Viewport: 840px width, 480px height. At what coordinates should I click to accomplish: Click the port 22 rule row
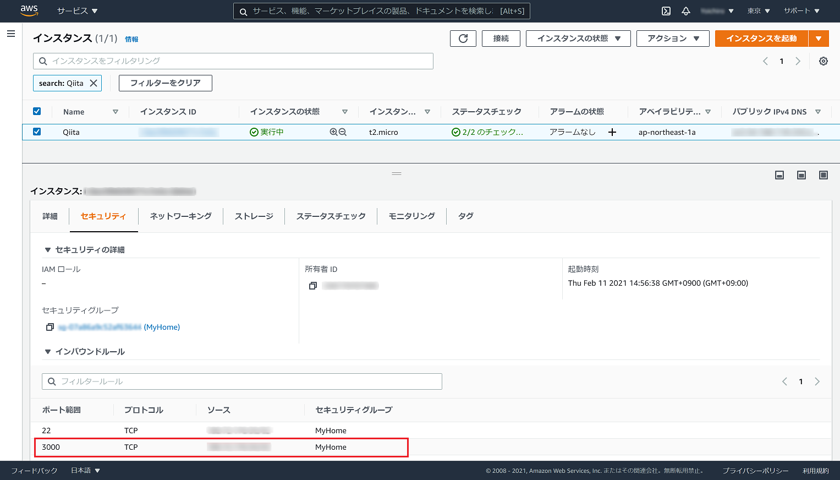coord(431,430)
